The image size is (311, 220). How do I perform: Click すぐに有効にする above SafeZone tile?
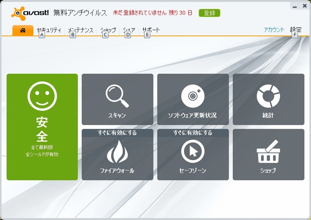point(192,133)
